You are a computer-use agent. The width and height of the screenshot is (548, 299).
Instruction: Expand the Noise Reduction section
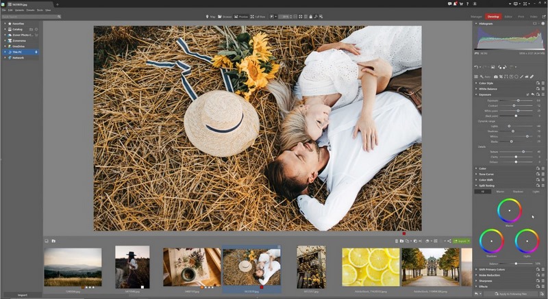pyautogui.click(x=489, y=275)
